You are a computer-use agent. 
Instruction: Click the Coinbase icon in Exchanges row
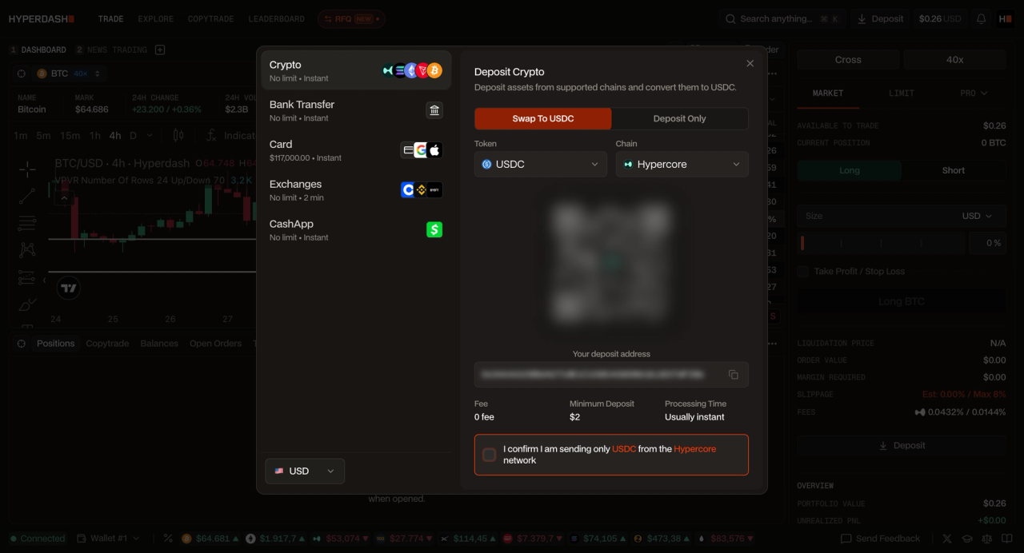tap(408, 190)
